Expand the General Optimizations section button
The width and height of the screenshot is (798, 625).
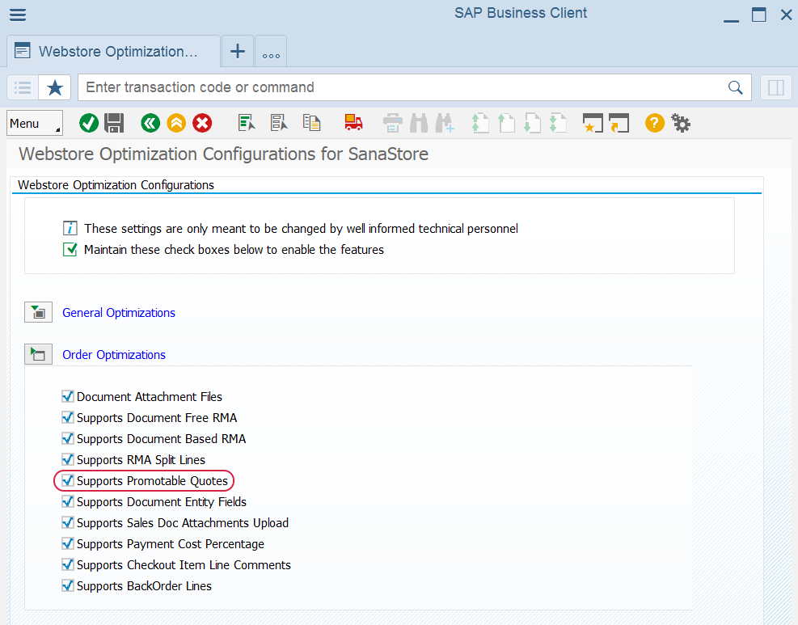38,312
